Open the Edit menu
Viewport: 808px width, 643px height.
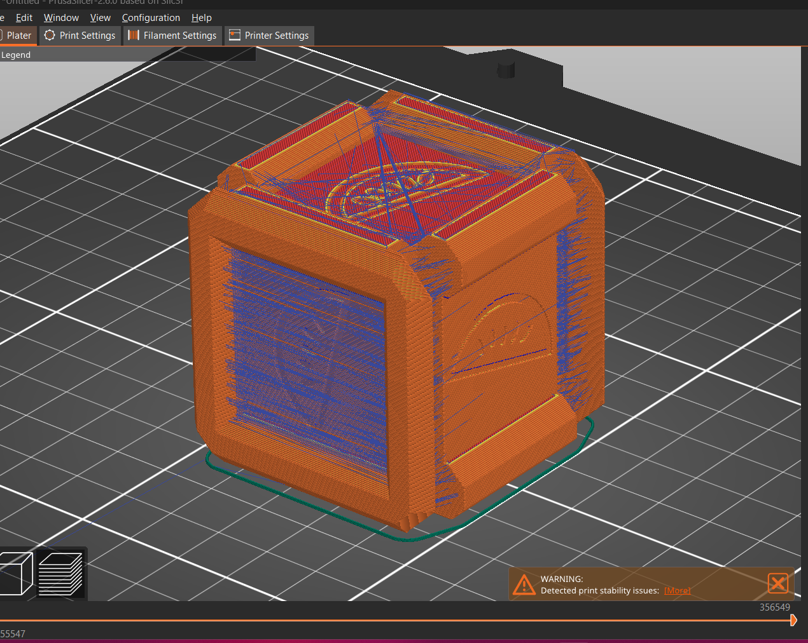(x=24, y=18)
